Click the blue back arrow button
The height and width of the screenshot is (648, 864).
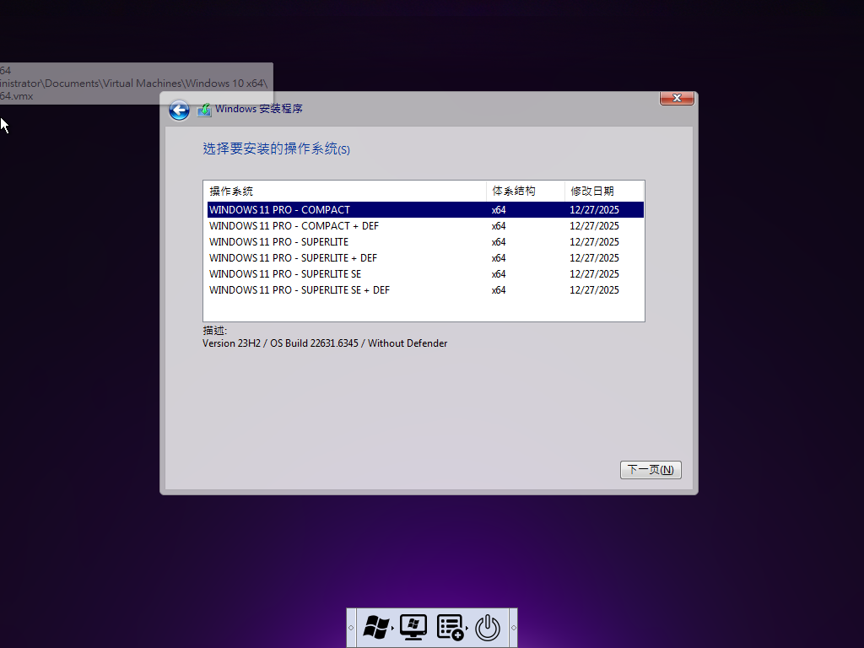(x=179, y=111)
